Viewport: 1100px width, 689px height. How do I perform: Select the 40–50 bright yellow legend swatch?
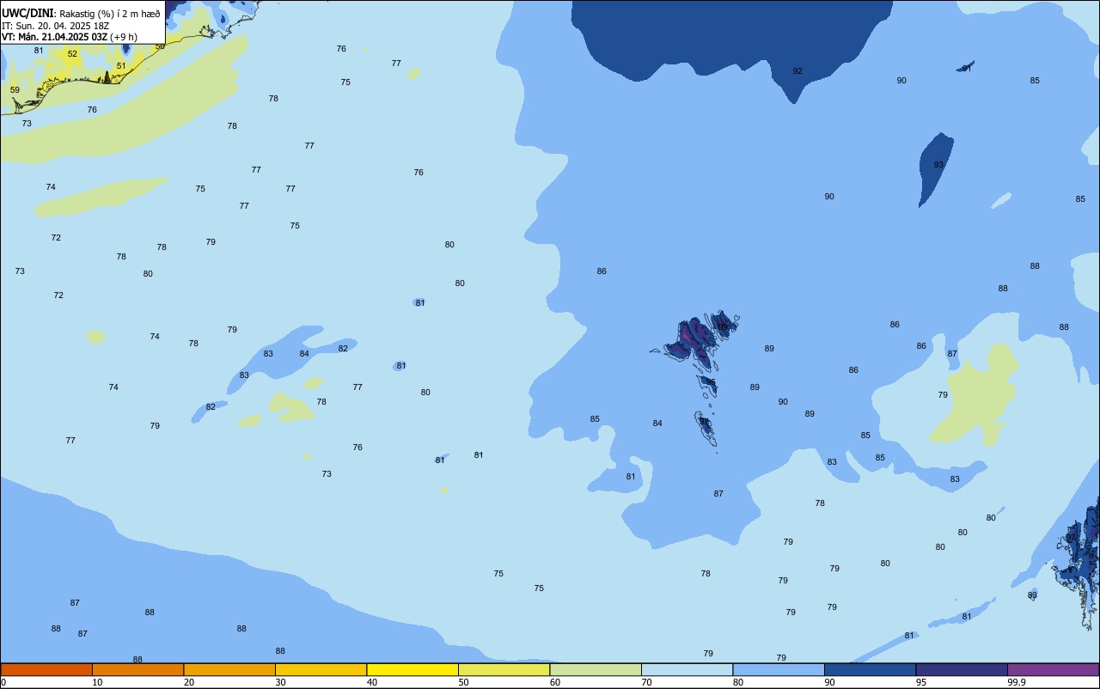tap(412, 669)
